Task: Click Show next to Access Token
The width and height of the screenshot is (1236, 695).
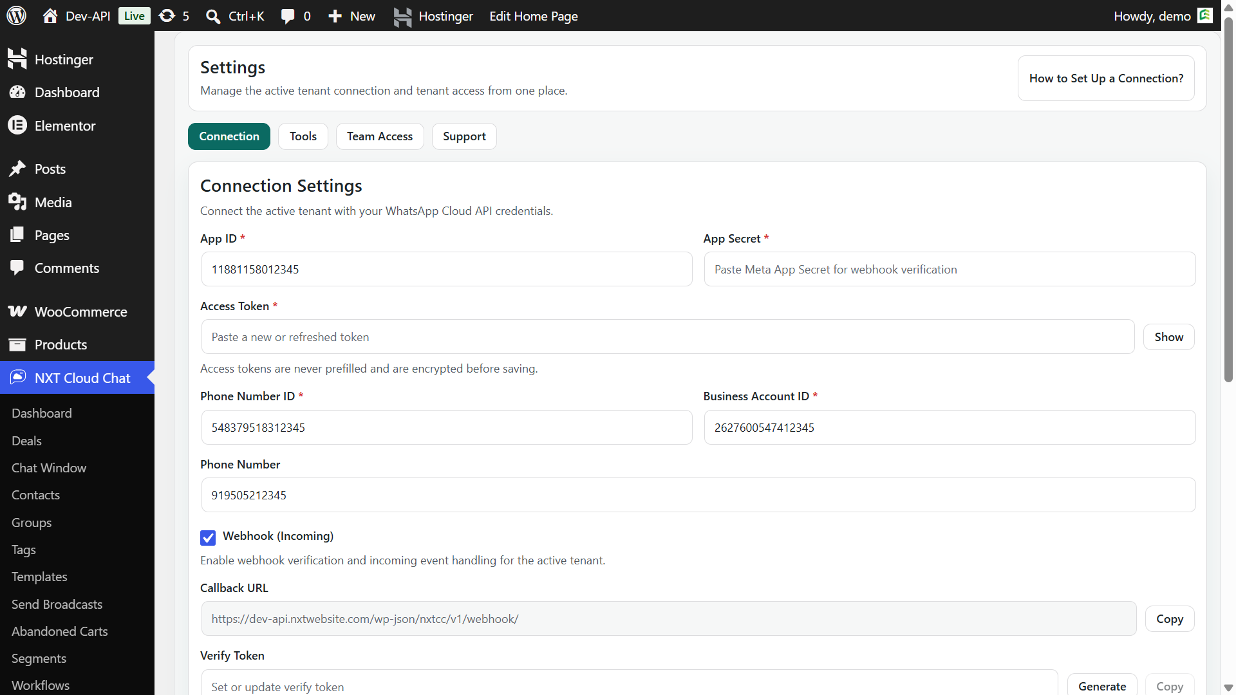Action: click(1168, 337)
